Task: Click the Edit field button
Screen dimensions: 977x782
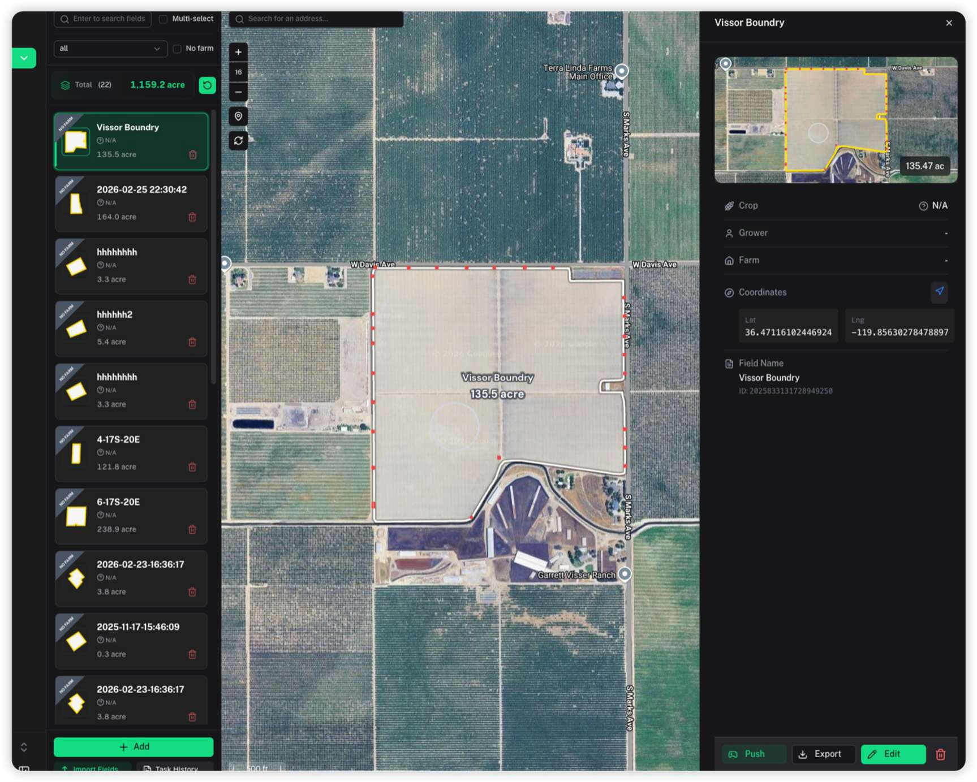Action: point(892,754)
